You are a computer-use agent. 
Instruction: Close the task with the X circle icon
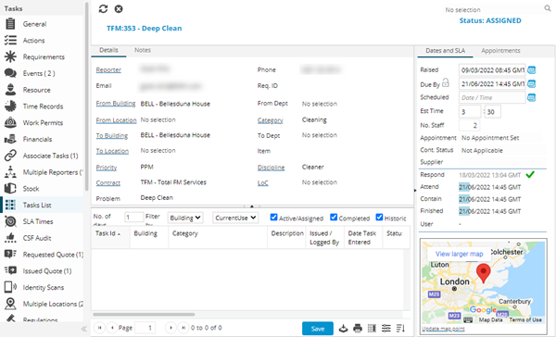119,9
